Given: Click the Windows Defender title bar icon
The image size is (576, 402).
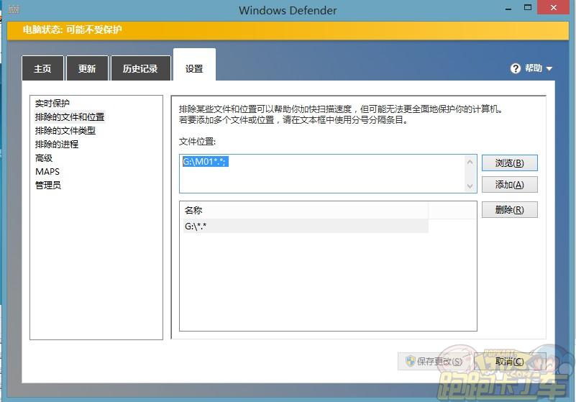Looking at the screenshot, I should pos(14,9).
